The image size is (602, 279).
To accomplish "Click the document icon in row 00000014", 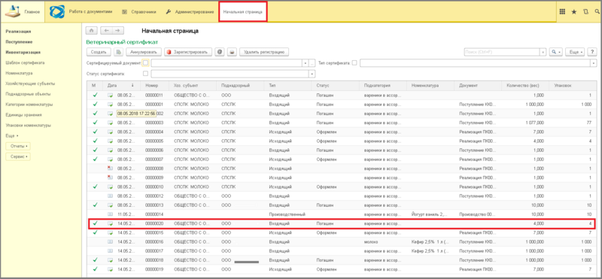I will pos(110,214).
